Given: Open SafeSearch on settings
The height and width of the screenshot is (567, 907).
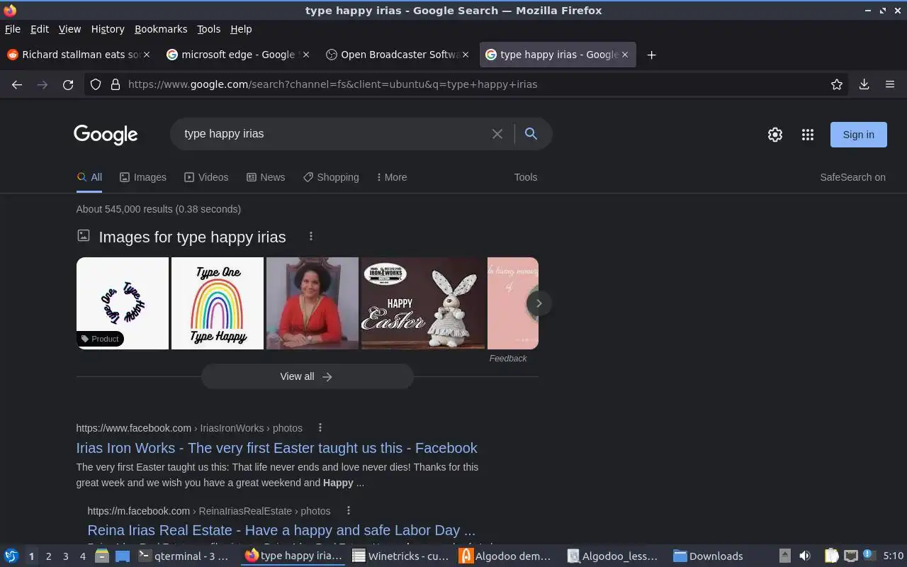Looking at the screenshot, I should (x=852, y=177).
